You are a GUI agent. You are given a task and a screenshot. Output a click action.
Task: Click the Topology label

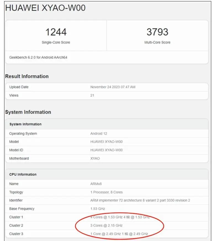[x=16, y=192]
